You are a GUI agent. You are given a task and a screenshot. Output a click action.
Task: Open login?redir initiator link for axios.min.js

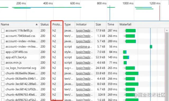pos(84,63)
